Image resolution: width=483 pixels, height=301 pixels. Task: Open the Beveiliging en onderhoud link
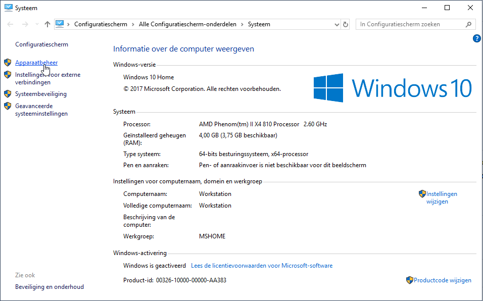(50, 287)
